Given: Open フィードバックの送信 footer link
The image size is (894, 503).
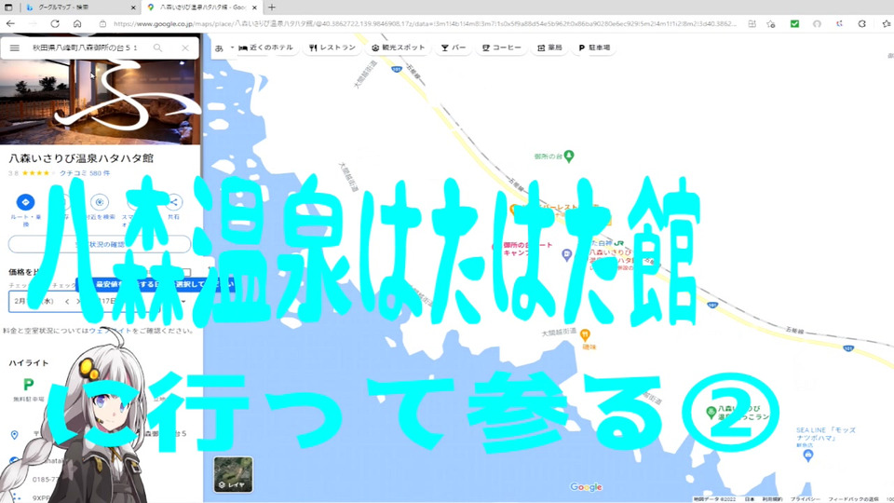Looking at the screenshot, I should (853, 499).
